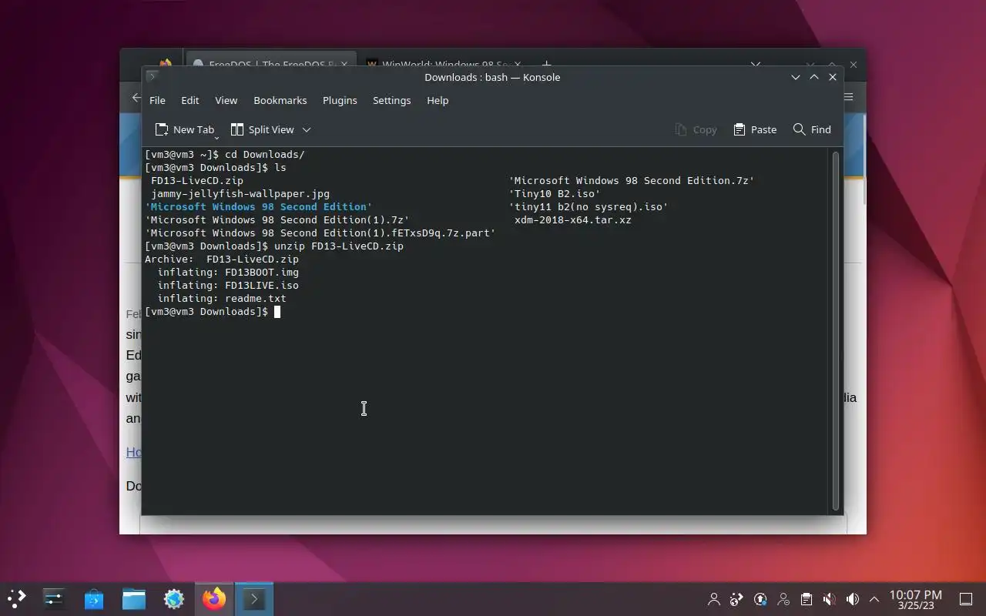Open the clock showing 10:07 PM

tap(916, 599)
